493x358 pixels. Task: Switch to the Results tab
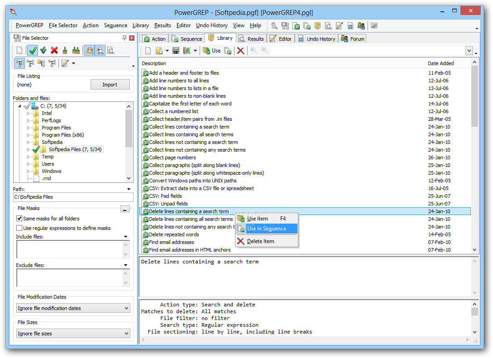point(251,38)
